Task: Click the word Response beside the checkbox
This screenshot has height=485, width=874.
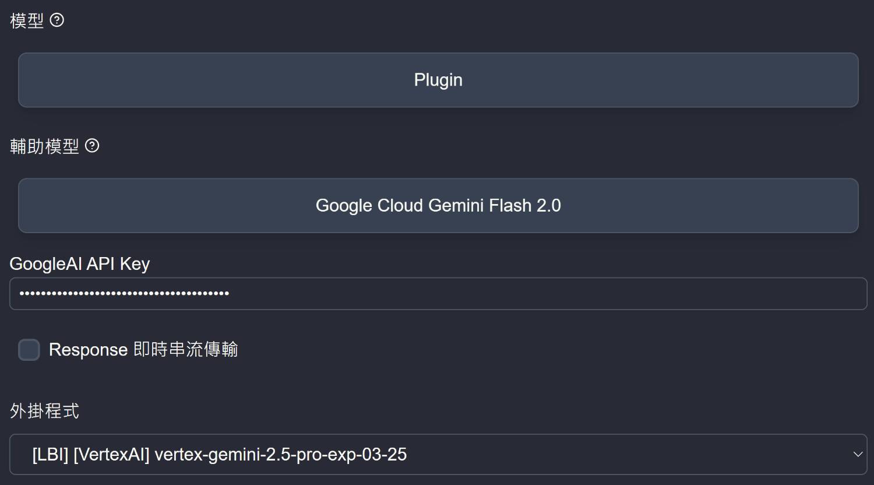Action: 88,350
